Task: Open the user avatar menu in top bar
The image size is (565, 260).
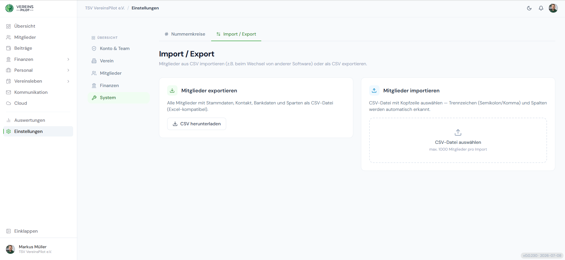Action: (x=553, y=8)
